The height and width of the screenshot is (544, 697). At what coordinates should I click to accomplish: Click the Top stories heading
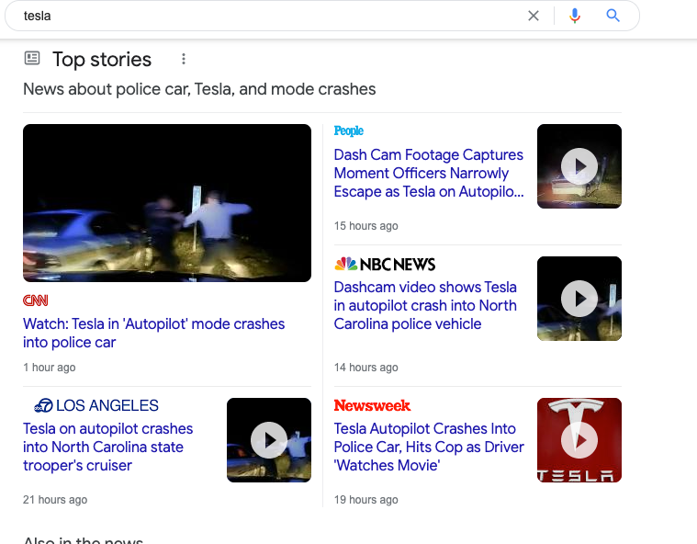point(102,59)
